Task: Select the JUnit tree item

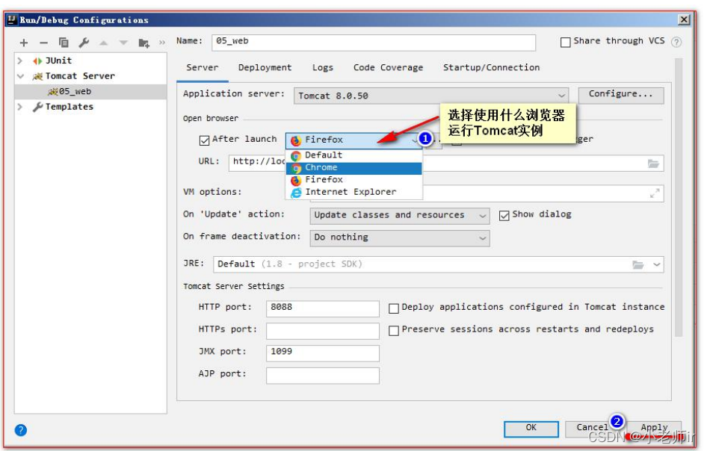Action: (58, 60)
